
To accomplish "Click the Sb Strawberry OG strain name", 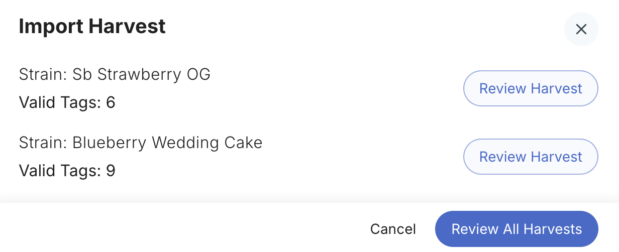I will click(142, 74).
